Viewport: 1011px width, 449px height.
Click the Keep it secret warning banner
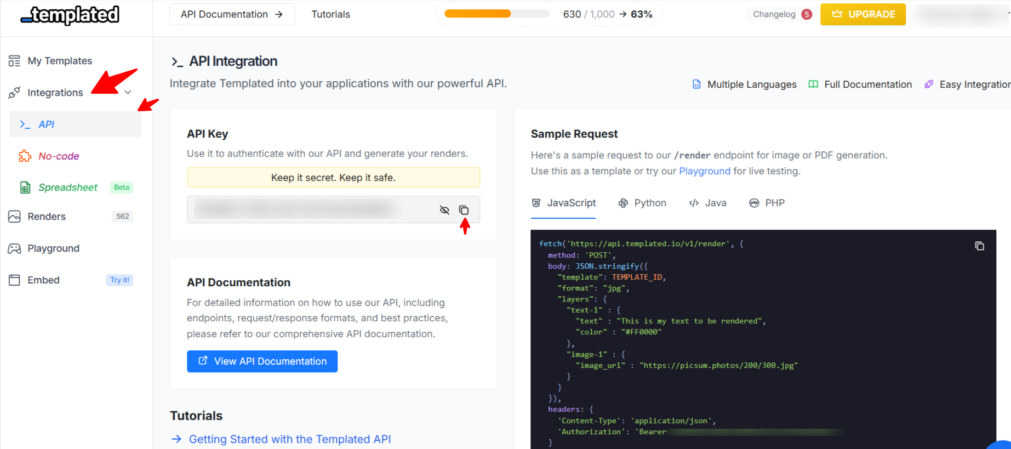(x=333, y=178)
